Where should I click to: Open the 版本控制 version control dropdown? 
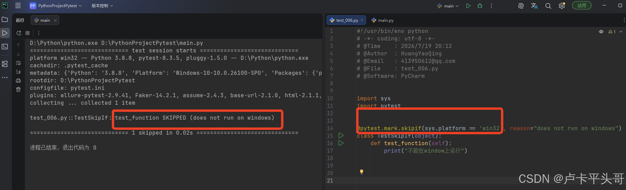click(x=102, y=6)
